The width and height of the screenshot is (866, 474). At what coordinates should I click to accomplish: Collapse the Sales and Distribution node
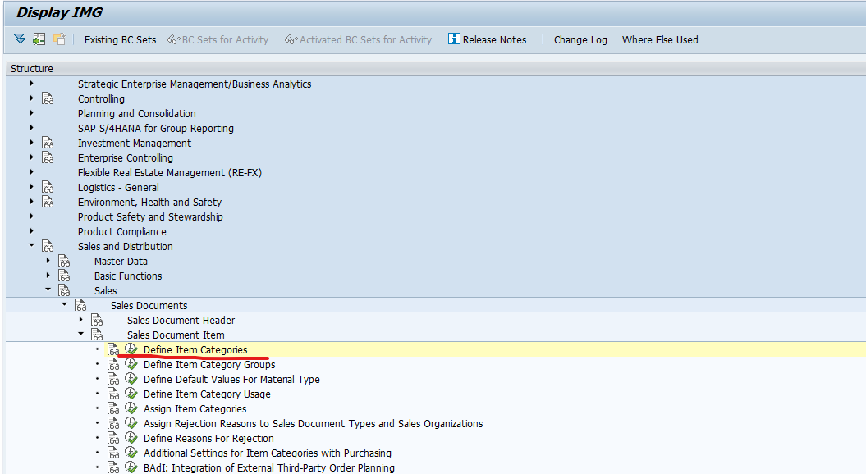click(x=31, y=245)
